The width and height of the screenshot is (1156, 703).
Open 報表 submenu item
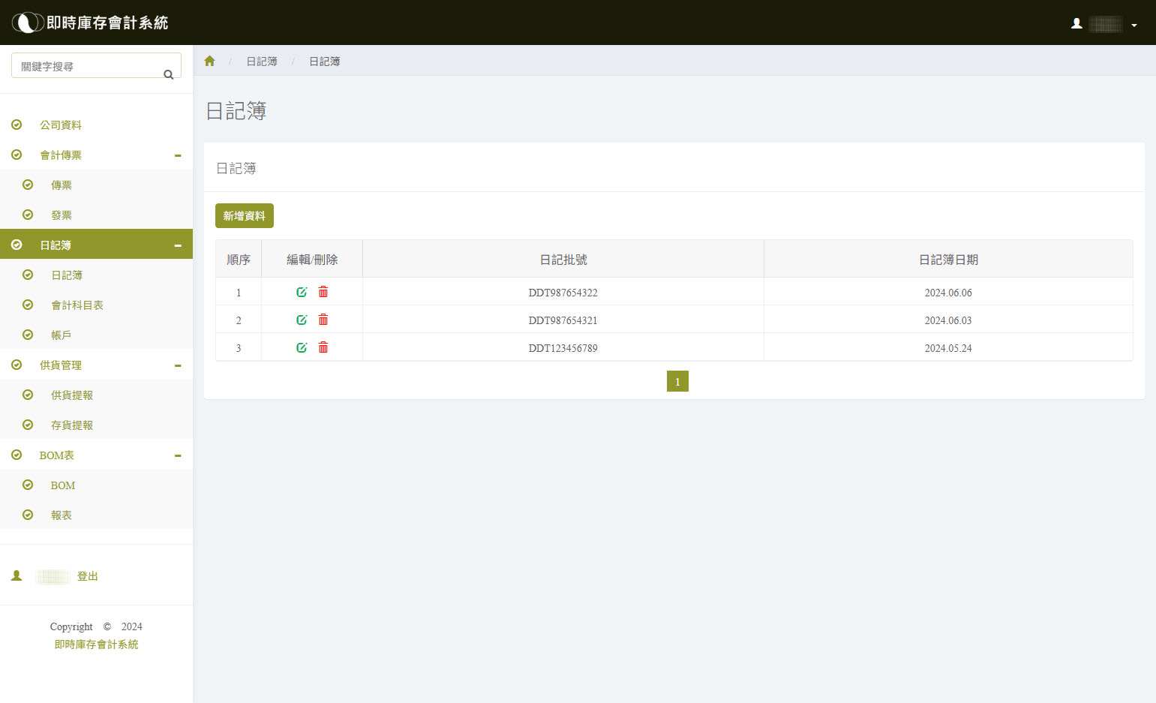tap(62, 515)
